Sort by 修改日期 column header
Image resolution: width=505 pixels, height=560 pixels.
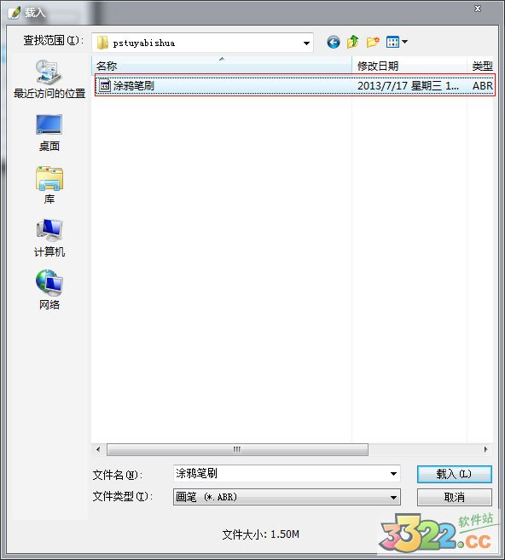click(x=409, y=66)
